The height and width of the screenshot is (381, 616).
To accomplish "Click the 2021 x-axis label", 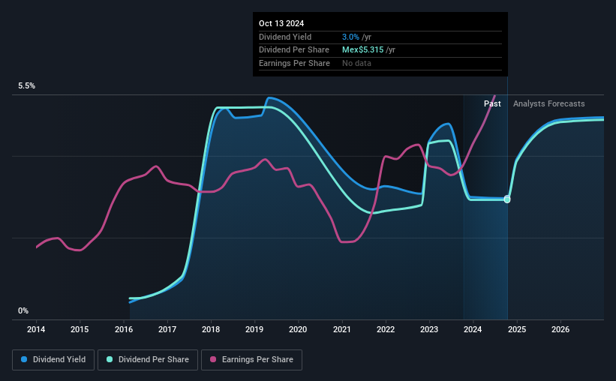I will 342,329.
